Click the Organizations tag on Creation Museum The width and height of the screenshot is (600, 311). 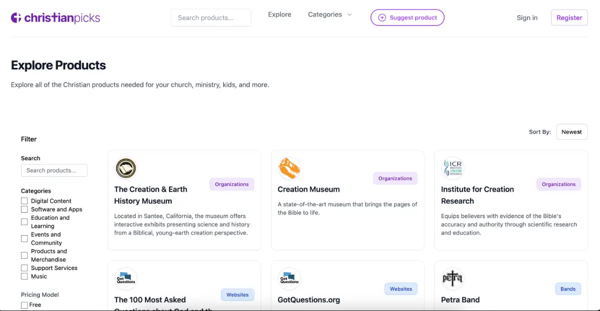(x=395, y=178)
